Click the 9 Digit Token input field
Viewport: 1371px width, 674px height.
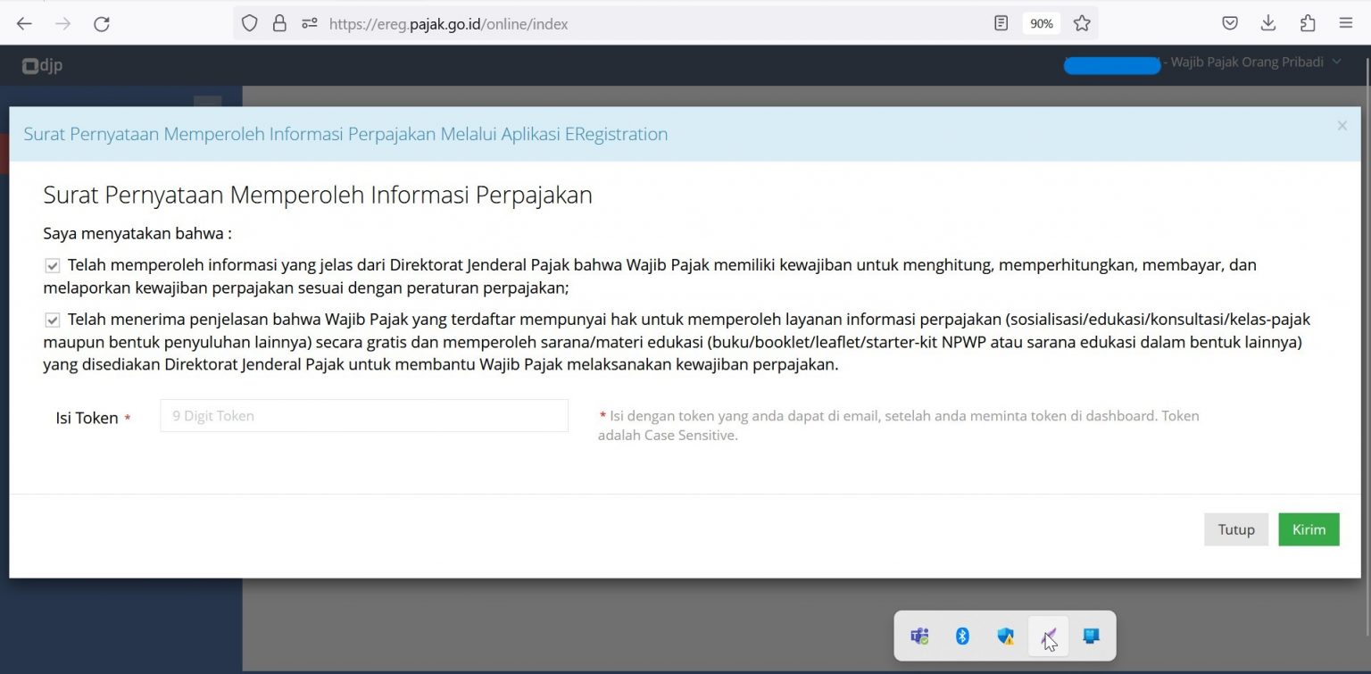[362, 415]
